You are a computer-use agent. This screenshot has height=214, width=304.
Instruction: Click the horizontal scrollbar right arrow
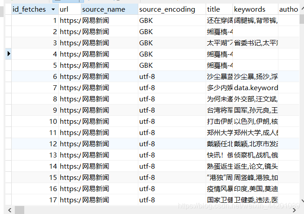tap(294, 210)
